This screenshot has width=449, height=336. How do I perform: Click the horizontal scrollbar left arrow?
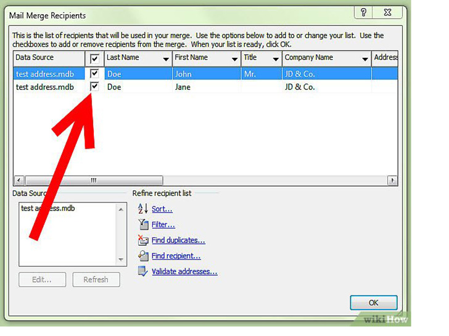[x=19, y=180]
